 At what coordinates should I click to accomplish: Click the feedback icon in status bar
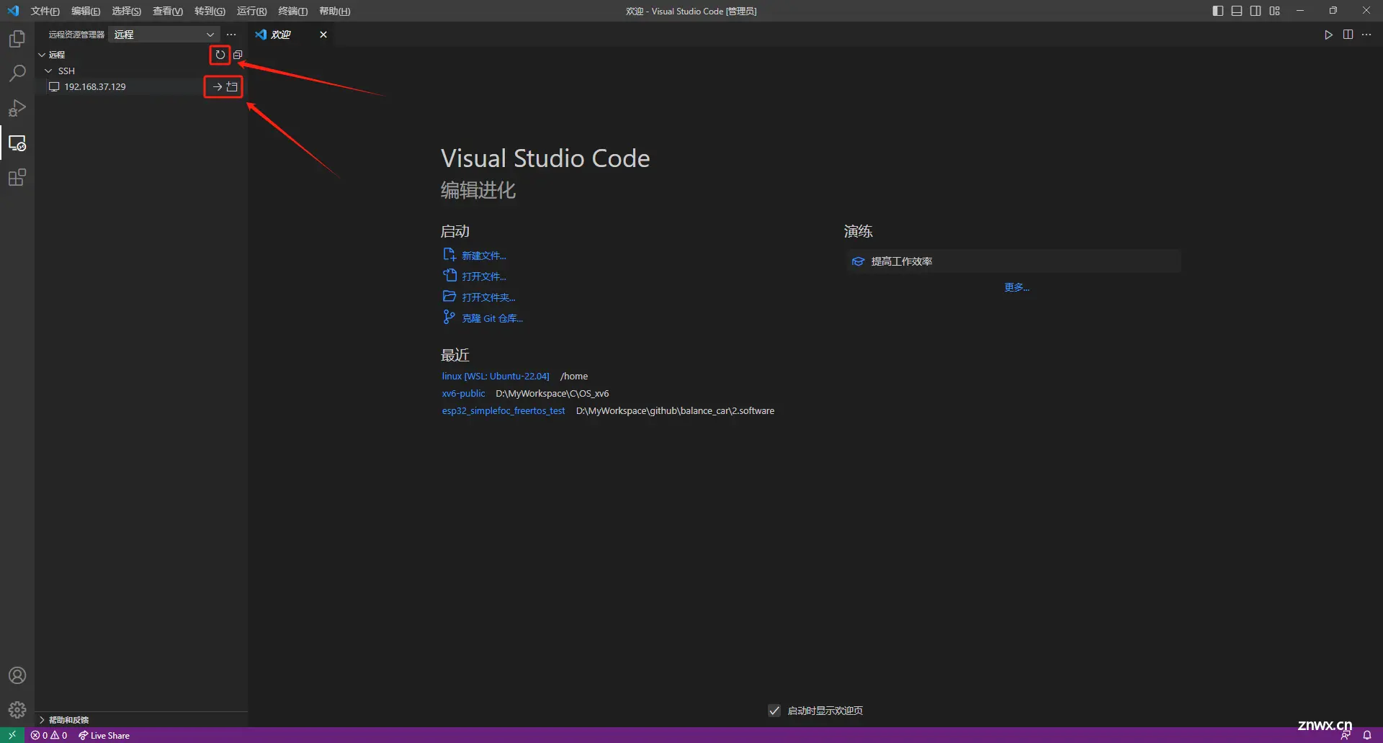tap(1346, 735)
